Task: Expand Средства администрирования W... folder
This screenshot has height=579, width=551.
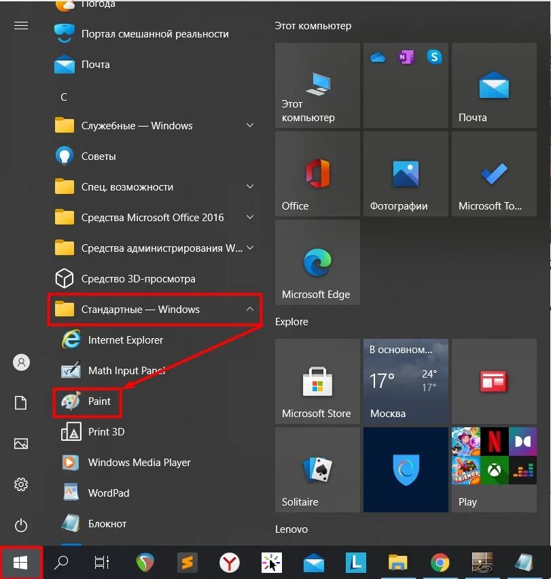Action: point(156,248)
